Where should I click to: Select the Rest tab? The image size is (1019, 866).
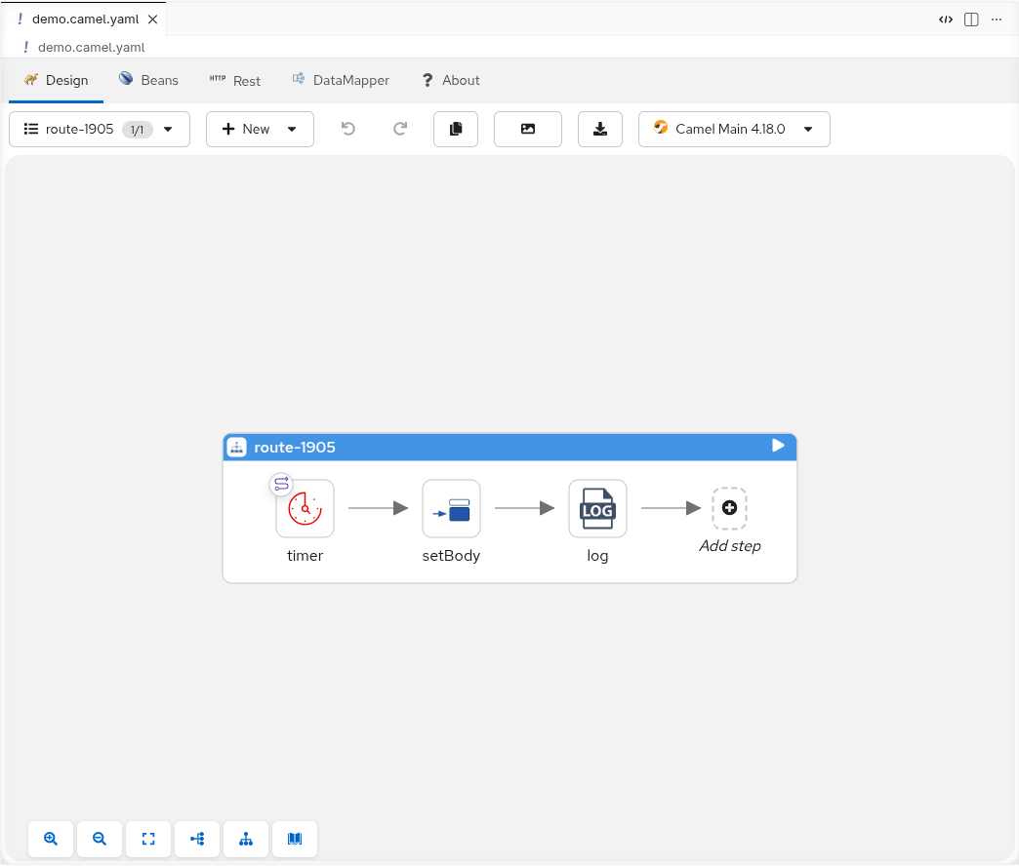coord(235,80)
